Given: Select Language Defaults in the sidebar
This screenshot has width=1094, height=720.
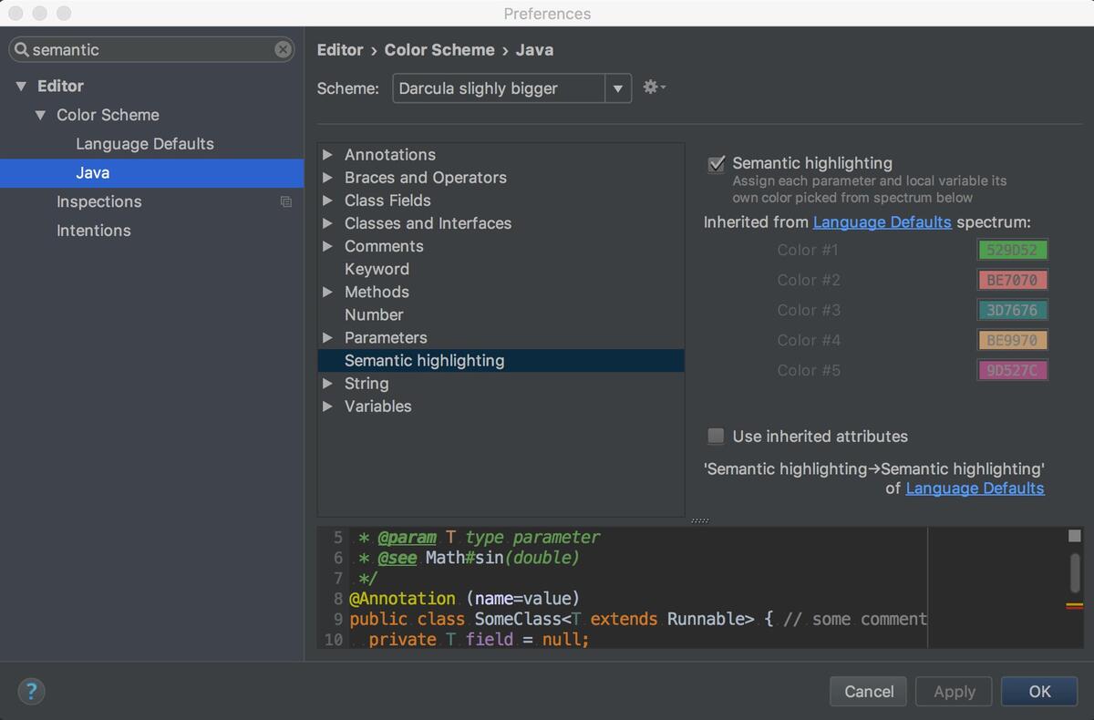Looking at the screenshot, I should click(x=144, y=144).
